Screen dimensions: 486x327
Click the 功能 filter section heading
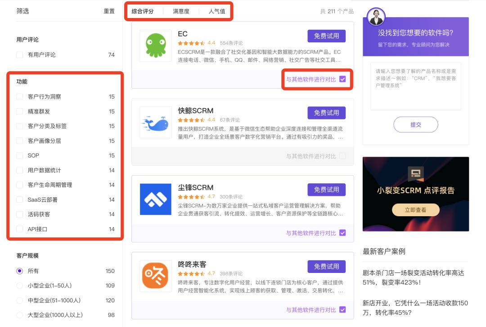tap(22, 82)
